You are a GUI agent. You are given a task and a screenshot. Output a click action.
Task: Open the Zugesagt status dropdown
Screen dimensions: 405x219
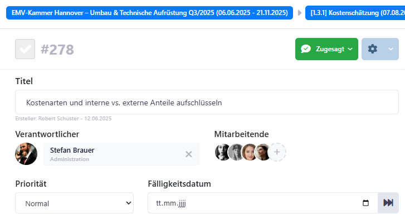tap(326, 49)
